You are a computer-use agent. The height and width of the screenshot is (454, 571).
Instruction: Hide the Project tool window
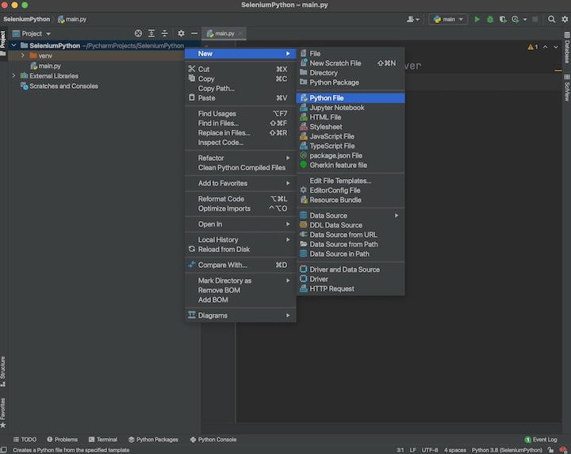(194, 33)
